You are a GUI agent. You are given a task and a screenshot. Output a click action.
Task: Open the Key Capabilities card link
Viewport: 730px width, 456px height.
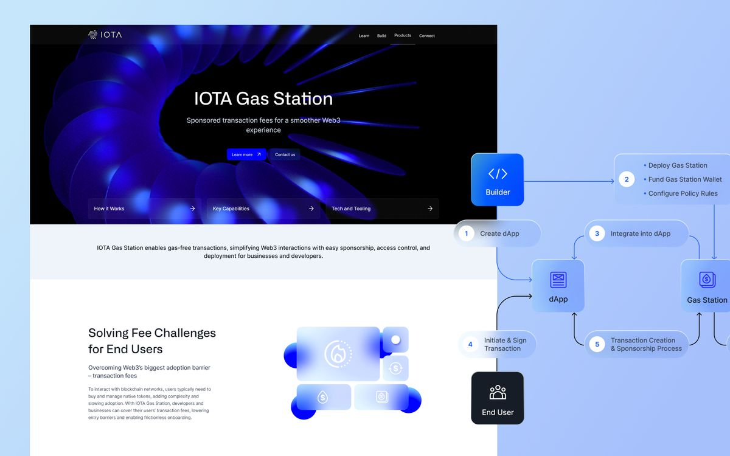263,209
